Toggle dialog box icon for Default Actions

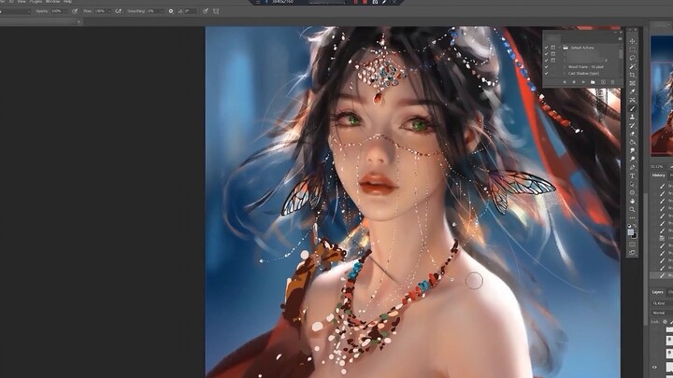553,48
